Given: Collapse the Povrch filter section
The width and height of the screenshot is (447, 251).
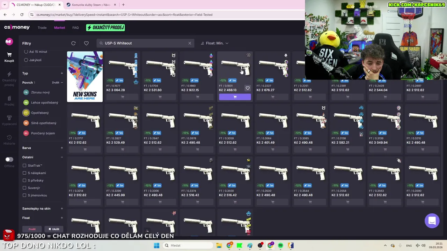Looking at the screenshot, I should click(x=62, y=83).
